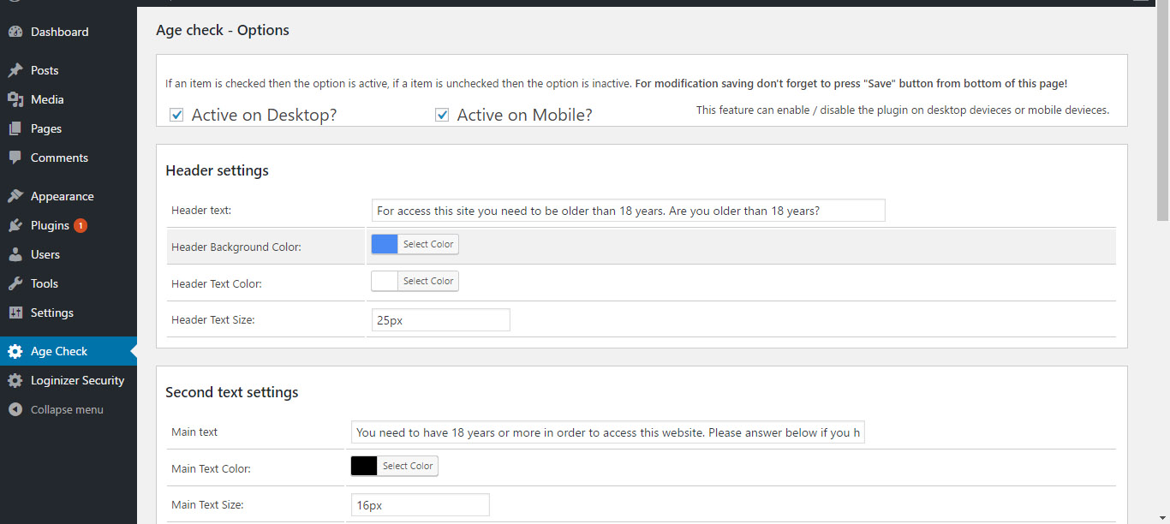Click the Pages icon in sidebar
This screenshot has height=524, width=1170.
coord(15,128)
